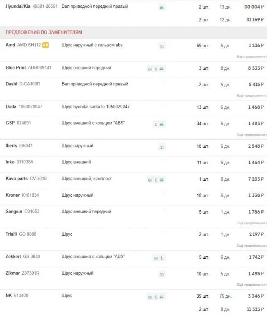Open the photo icon for Amd AMD.SH112

(162, 46)
